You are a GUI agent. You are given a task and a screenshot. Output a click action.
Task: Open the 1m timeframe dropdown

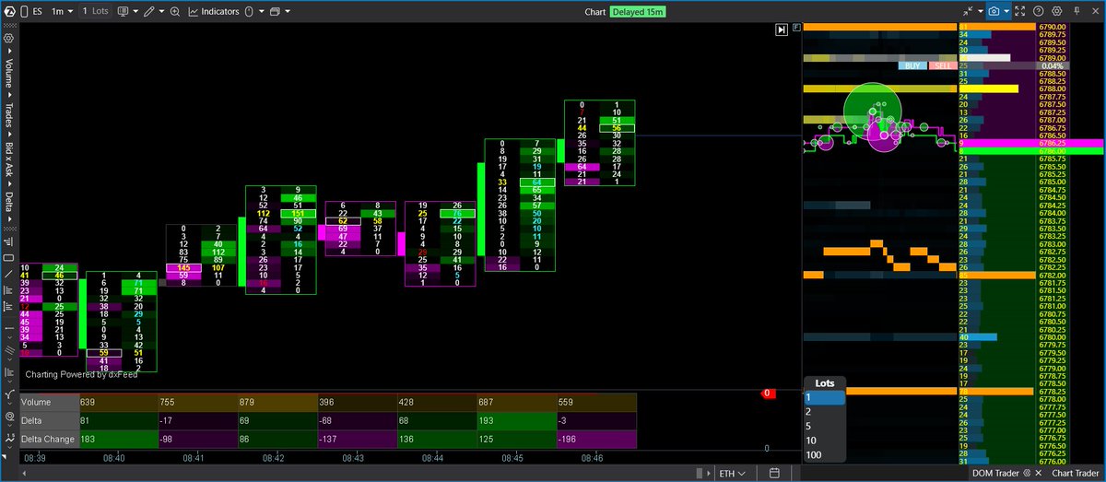61,12
